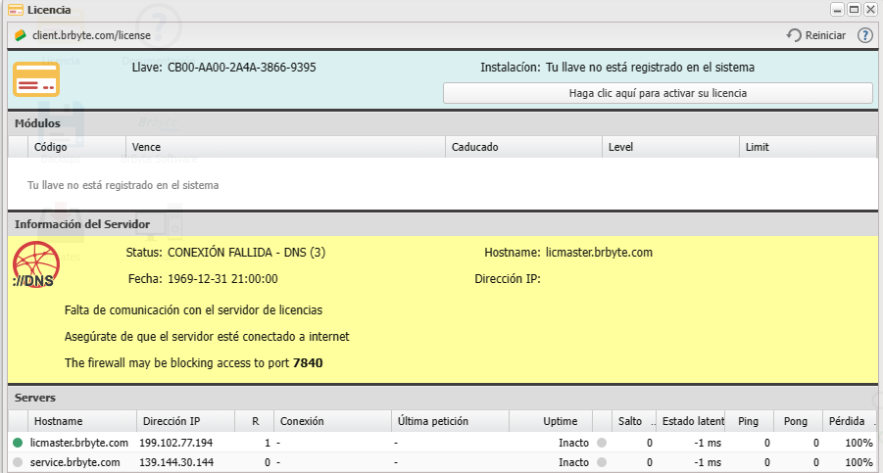883x473 pixels.
Task: Click the DNS connection failed icon
Action: pyautogui.click(x=35, y=267)
